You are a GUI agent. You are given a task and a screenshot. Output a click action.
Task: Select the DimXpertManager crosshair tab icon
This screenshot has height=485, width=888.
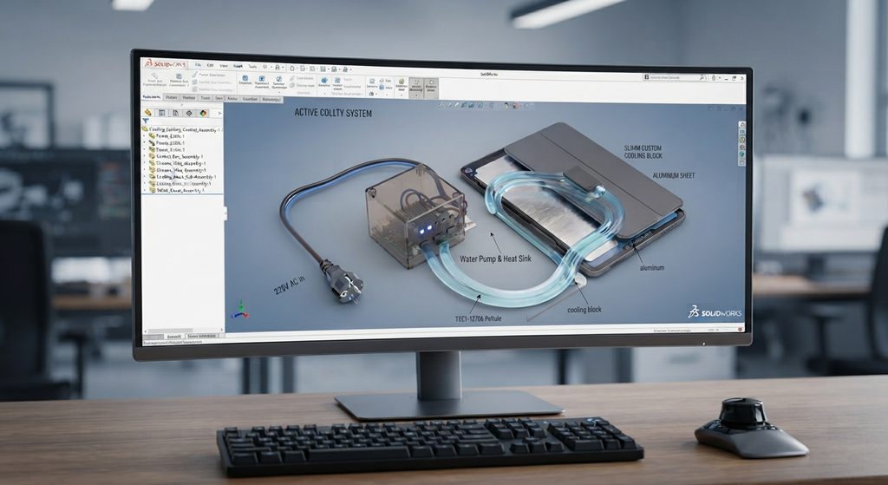coord(189,113)
